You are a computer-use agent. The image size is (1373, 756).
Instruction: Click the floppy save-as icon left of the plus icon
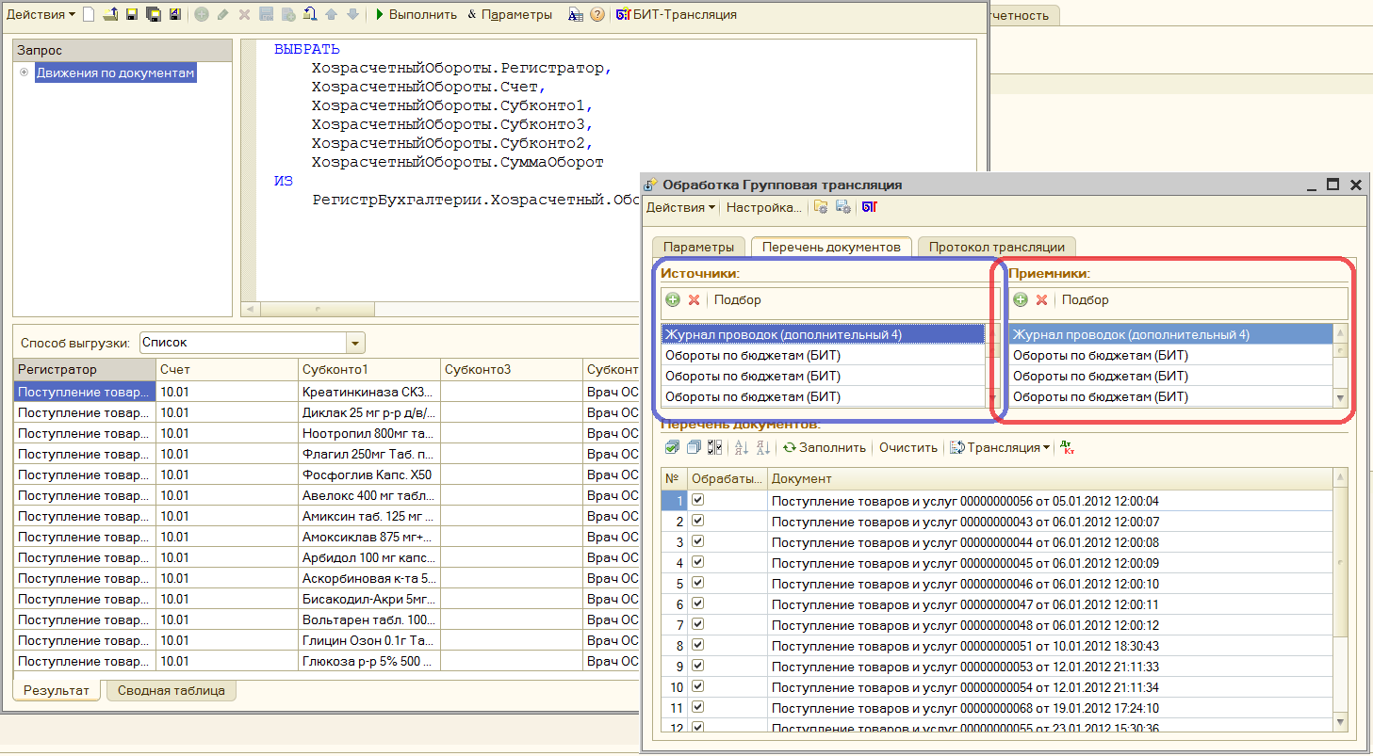click(x=175, y=14)
